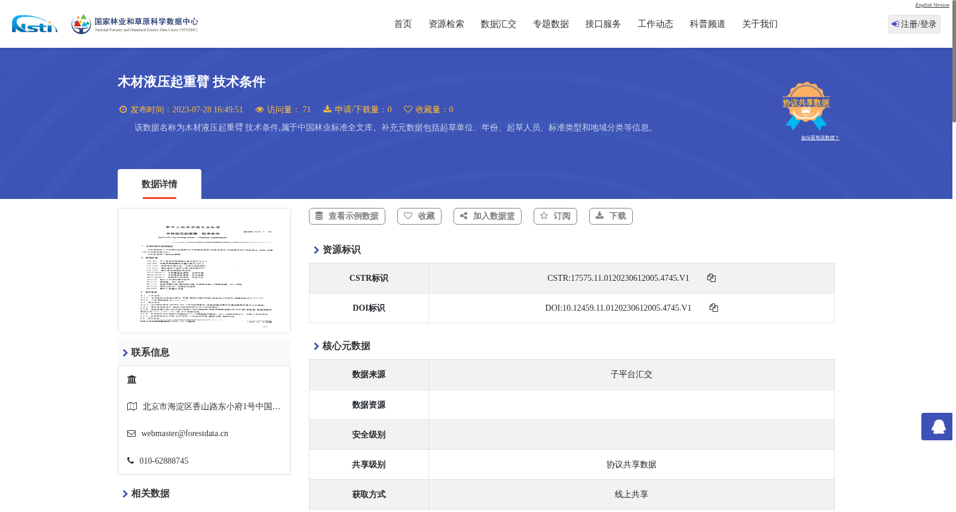
Task: Copy the DOI identifier with copy icon
Action: click(713, 308)
